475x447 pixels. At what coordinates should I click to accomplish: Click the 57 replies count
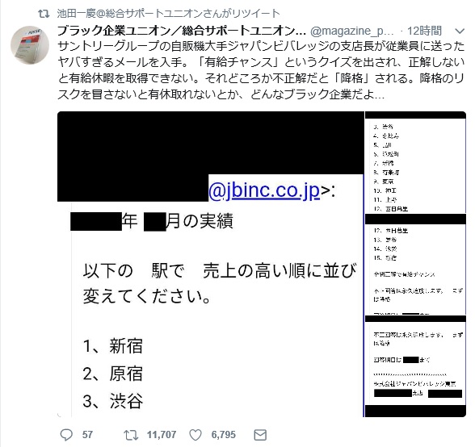87,435
